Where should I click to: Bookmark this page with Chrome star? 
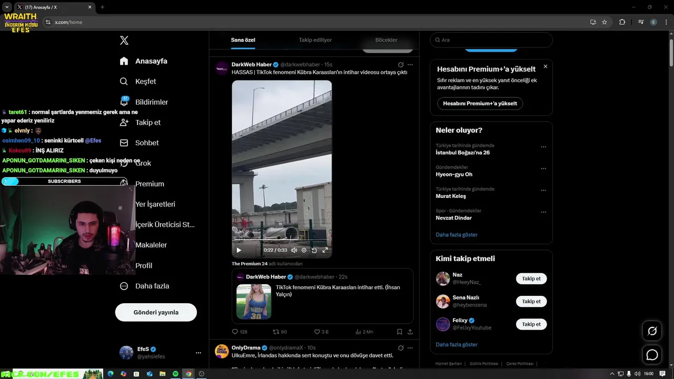604,22
